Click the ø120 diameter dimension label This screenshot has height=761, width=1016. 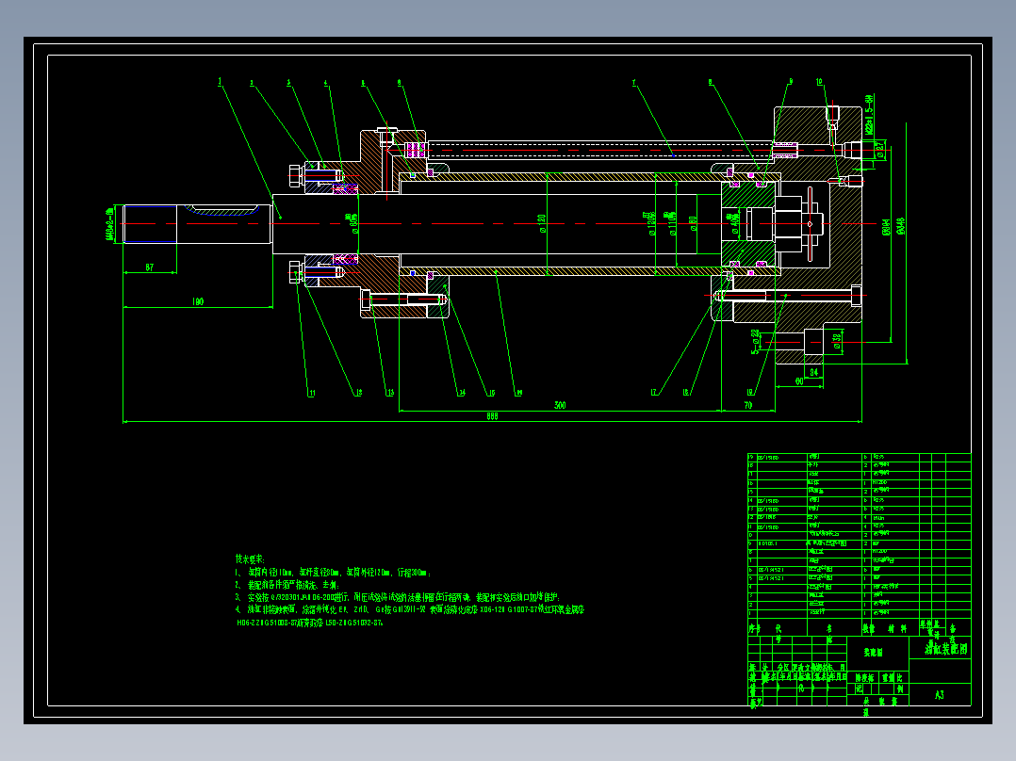coord(542,223)
